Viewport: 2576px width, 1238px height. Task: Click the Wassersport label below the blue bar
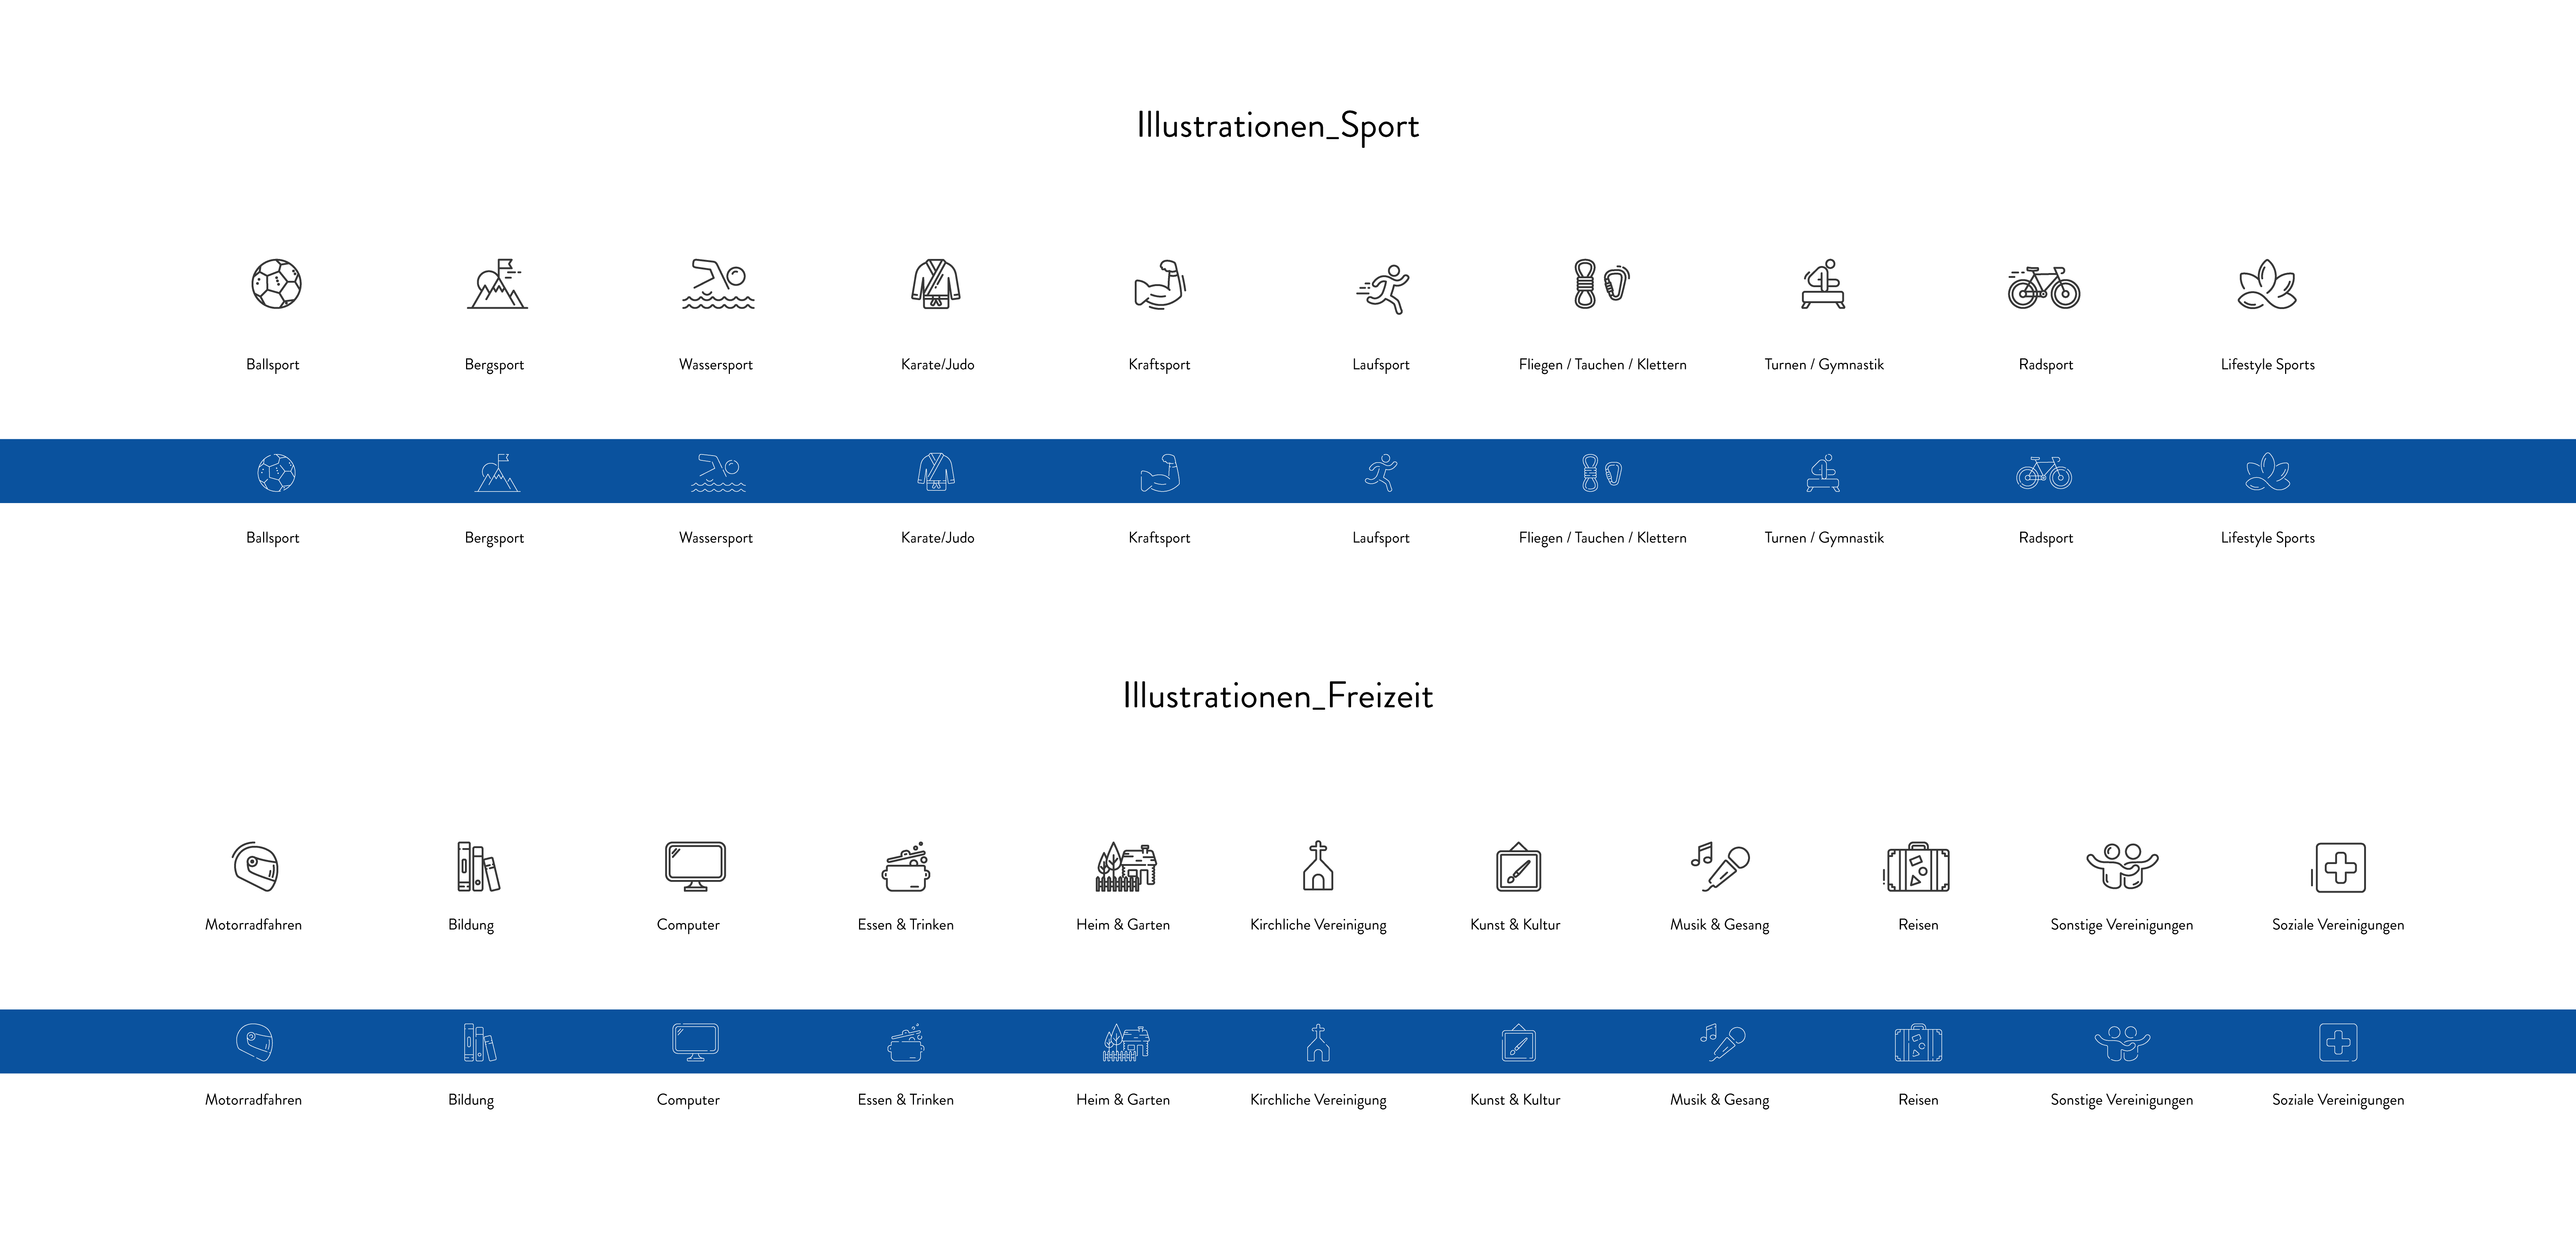tap(716, 538)
